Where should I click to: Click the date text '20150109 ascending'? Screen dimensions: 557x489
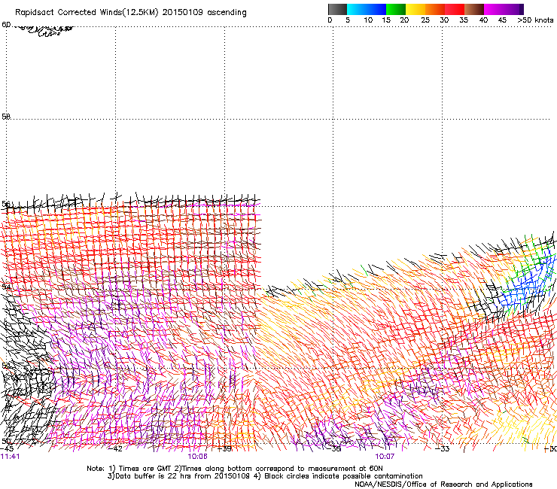(x=204, y=13)
